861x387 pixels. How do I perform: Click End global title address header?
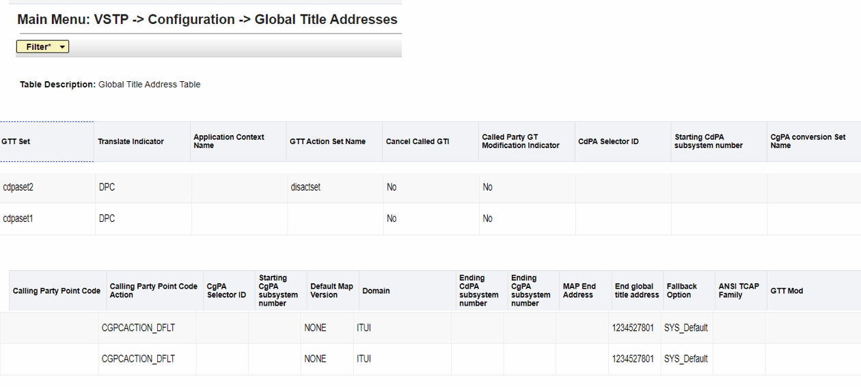637,291
